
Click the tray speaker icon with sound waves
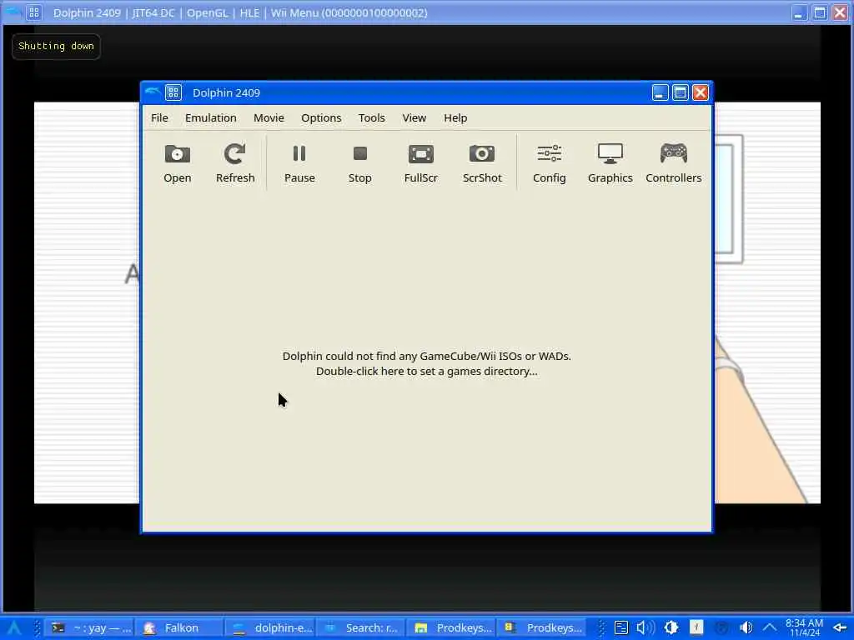pos(646,628)
